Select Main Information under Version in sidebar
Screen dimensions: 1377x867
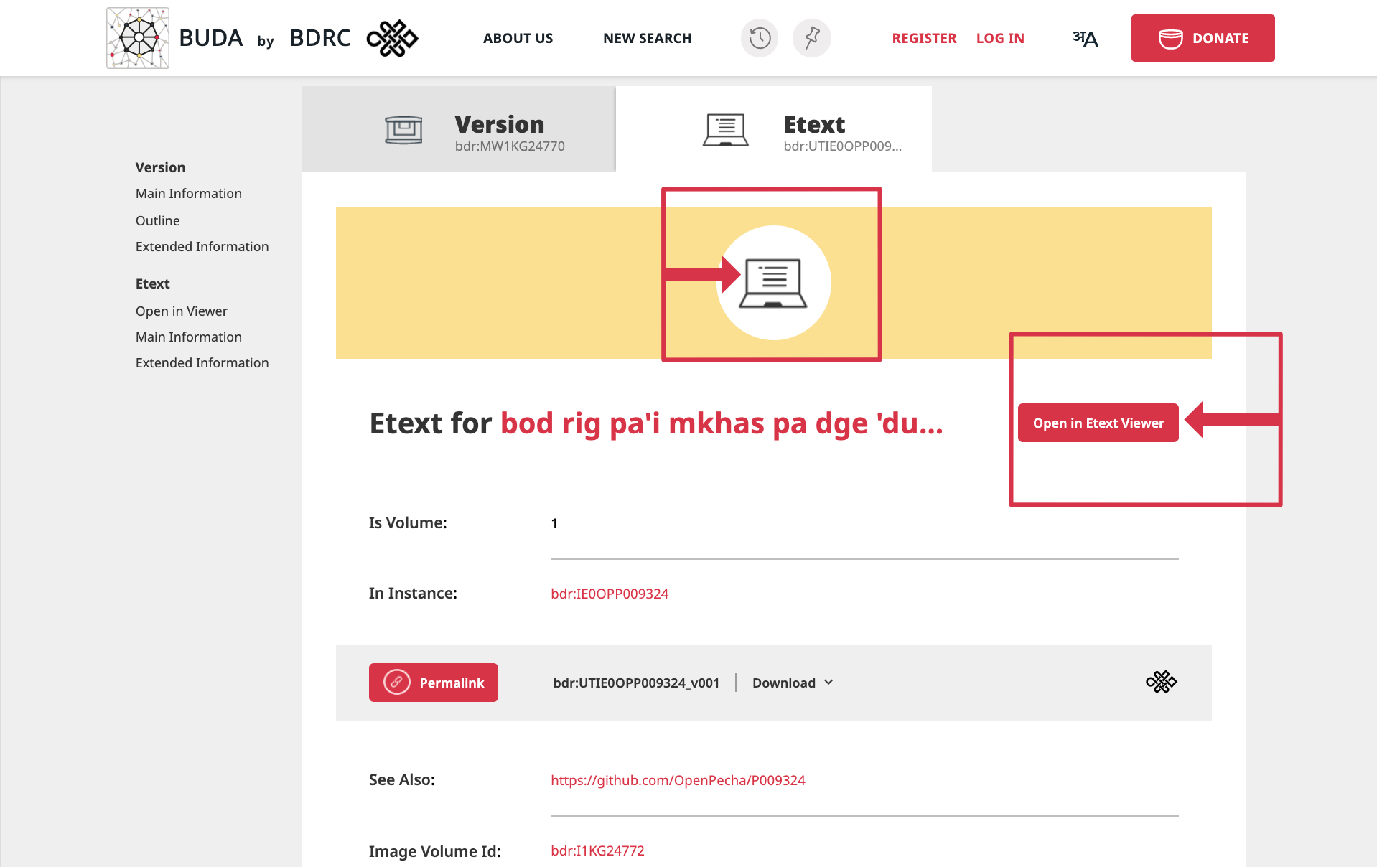click(189, 194)
